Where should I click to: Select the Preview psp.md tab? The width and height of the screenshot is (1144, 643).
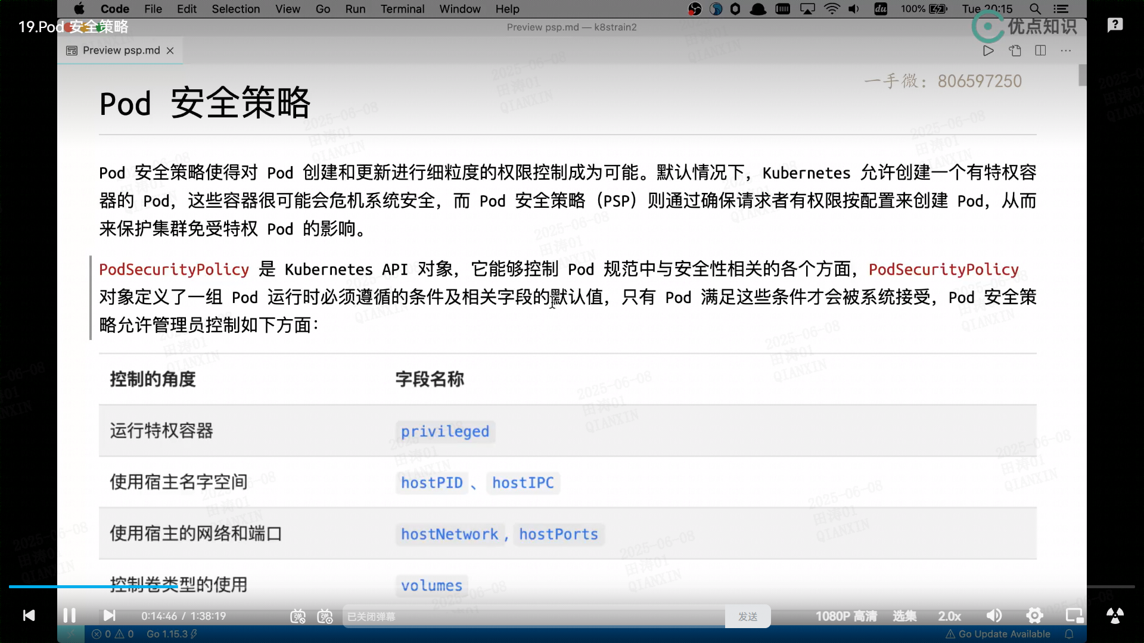coord(121,51)
